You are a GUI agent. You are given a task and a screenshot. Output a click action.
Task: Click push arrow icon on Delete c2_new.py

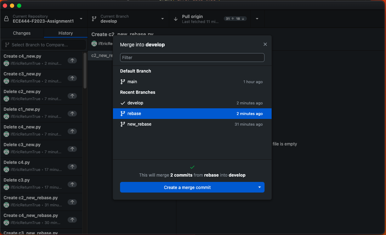pyautogui.click(x=72, y=96)
